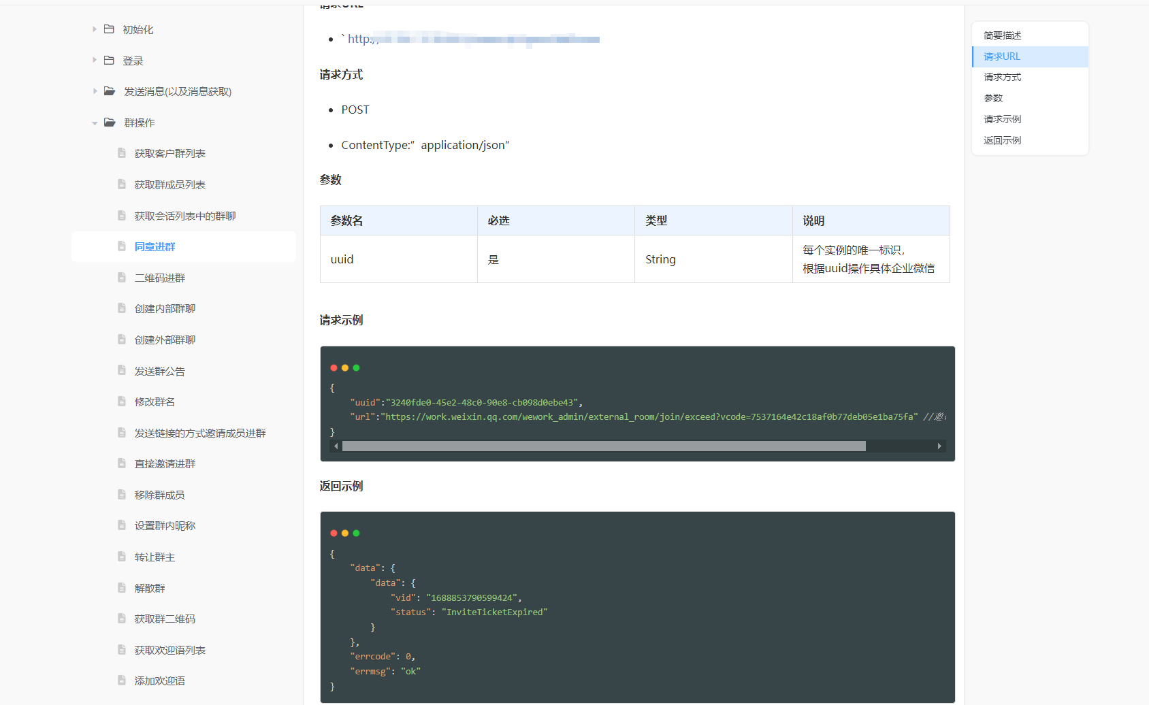Jump to 请求方式 in the outline
The width and height of the screenshot is (1149, 705).
point(1002,78)
